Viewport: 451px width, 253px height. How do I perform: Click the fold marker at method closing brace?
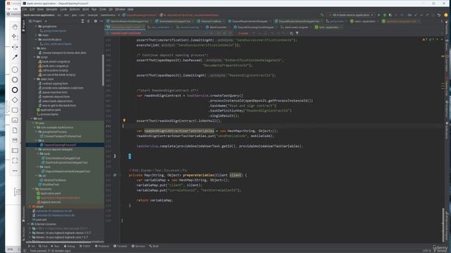[115, 156]
